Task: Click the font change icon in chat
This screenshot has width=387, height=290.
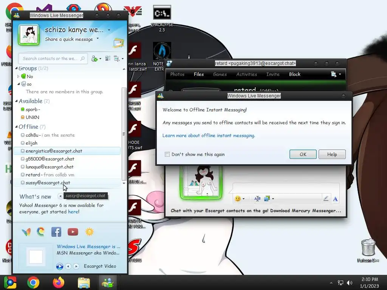Action: click(x=257, y=199)
